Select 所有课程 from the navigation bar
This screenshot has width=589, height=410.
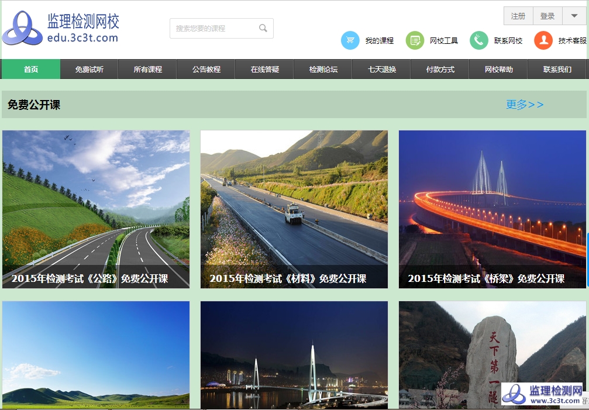(148, 69)
